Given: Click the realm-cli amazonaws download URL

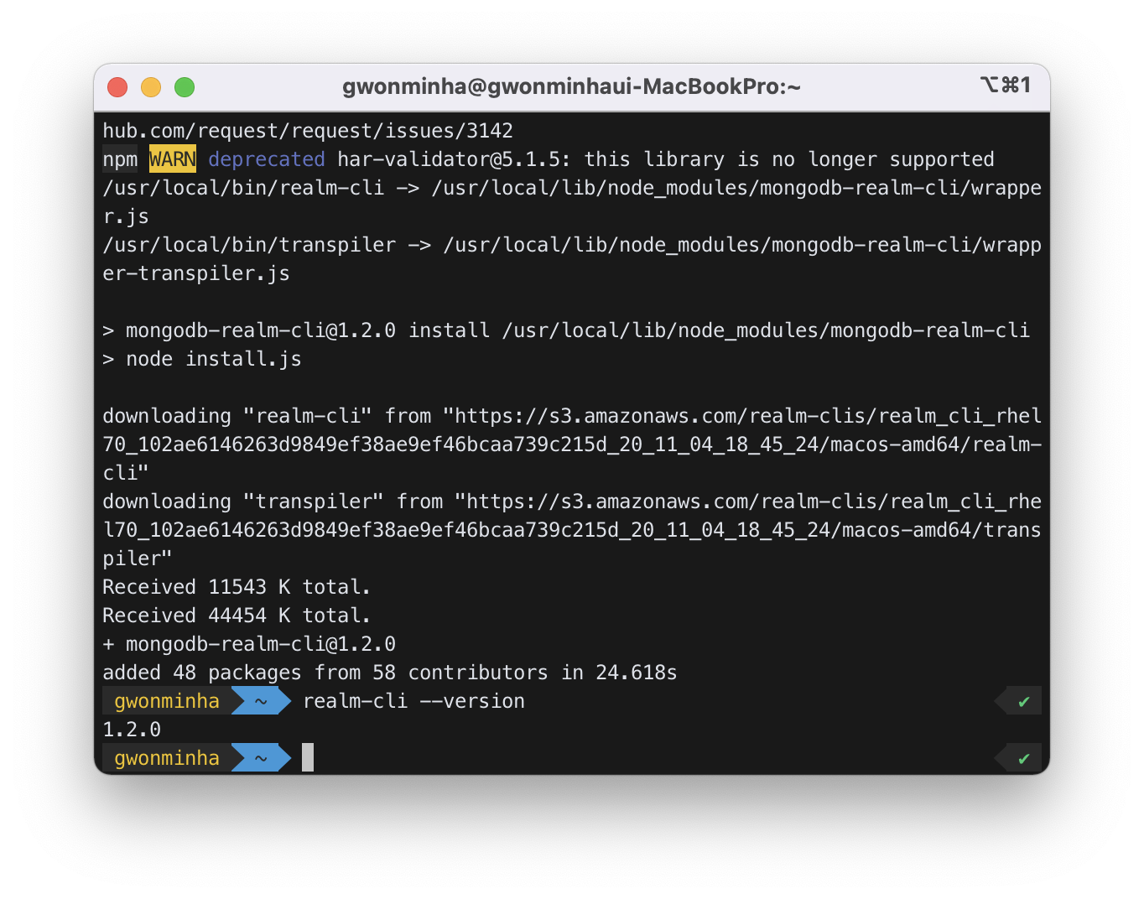Looking at the screenshot, I should pyautogui.click(x=572, y=444).
